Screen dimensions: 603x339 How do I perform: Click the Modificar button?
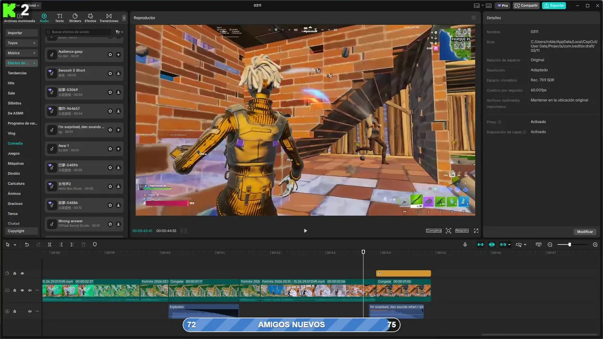(585, 232)
